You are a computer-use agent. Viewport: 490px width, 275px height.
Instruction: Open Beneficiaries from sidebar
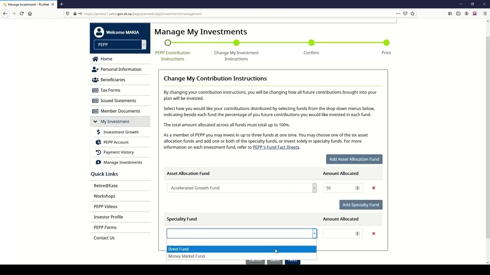click(113, 80)
